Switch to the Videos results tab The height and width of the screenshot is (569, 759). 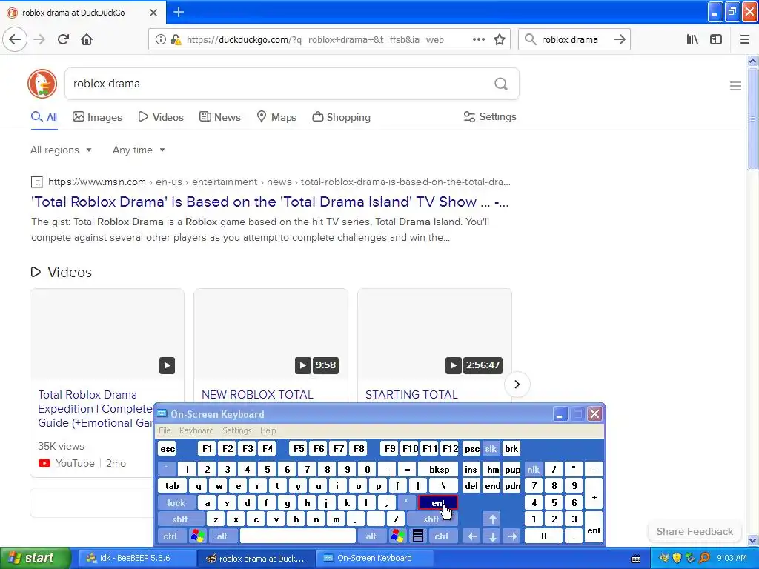point(161,117)
